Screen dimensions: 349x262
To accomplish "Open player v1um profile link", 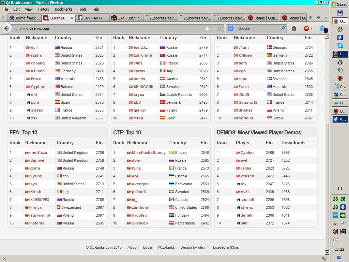I will [244, 47].
